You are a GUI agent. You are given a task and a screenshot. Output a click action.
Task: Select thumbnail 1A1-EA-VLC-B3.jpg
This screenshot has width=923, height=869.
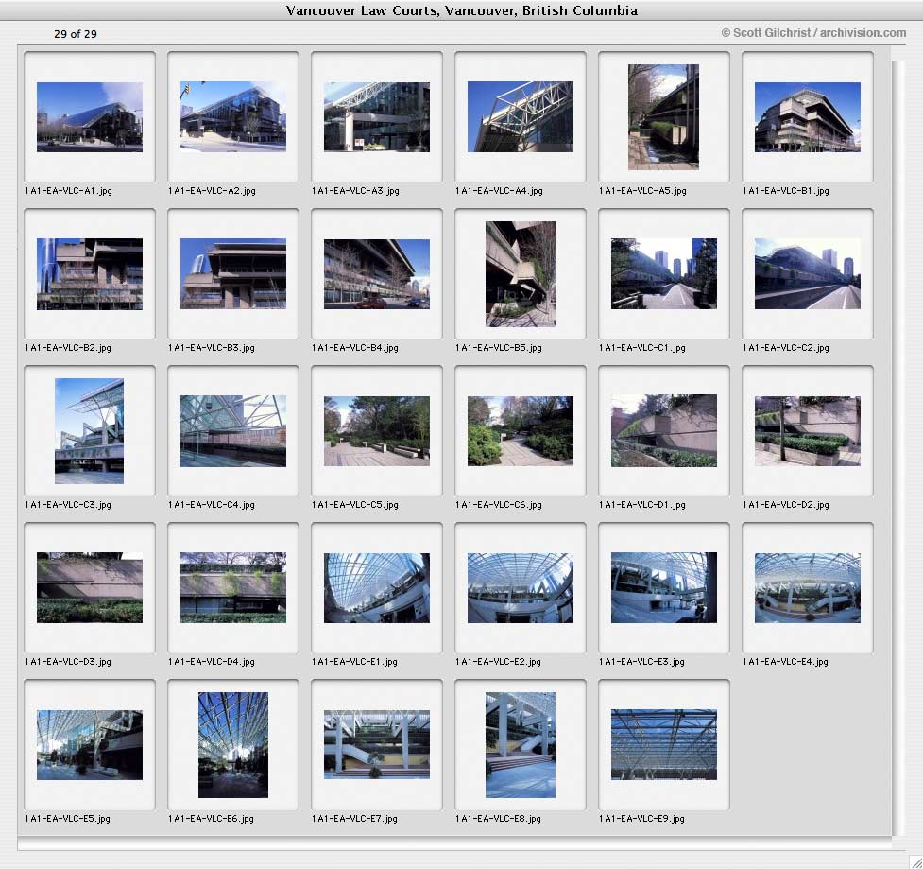[233, 274]
